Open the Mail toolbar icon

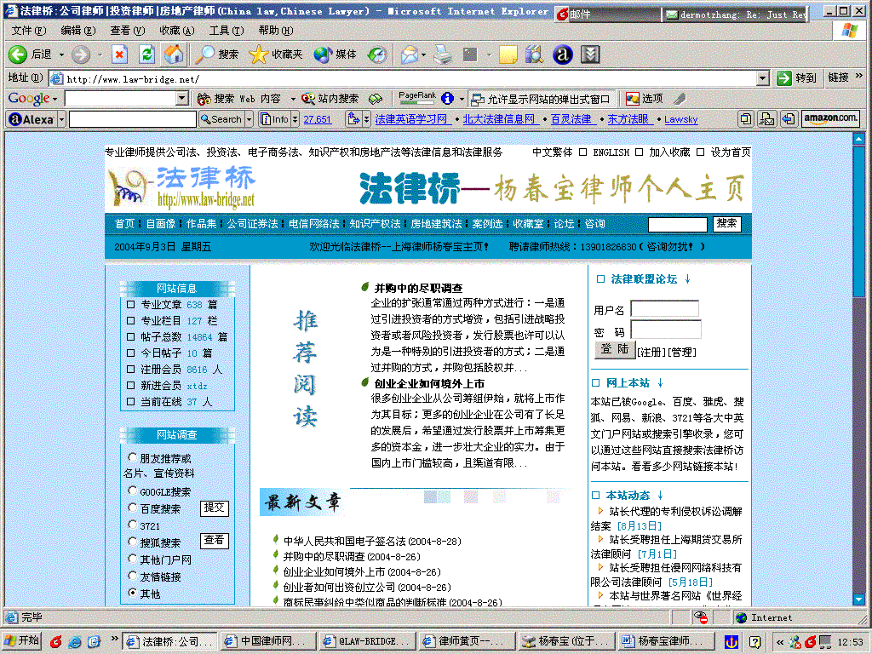[408, 54]
